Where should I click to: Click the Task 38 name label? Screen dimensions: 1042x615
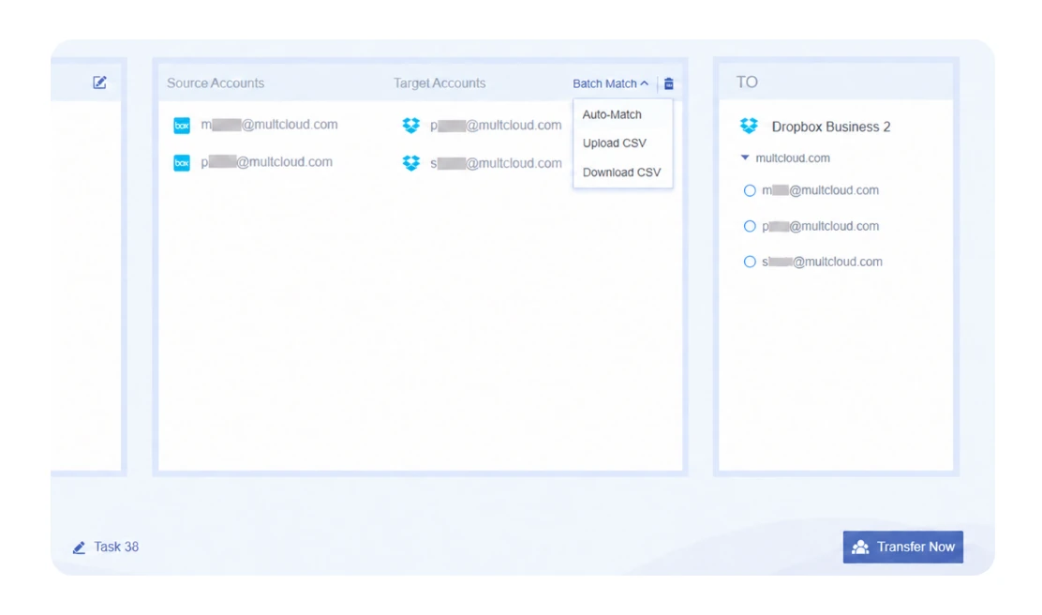tap(116, 547)
